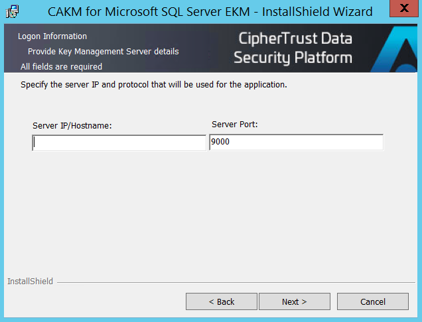Click the Server Port label
Viewport: 422px width, 322px height.
[x=234, y=124]
